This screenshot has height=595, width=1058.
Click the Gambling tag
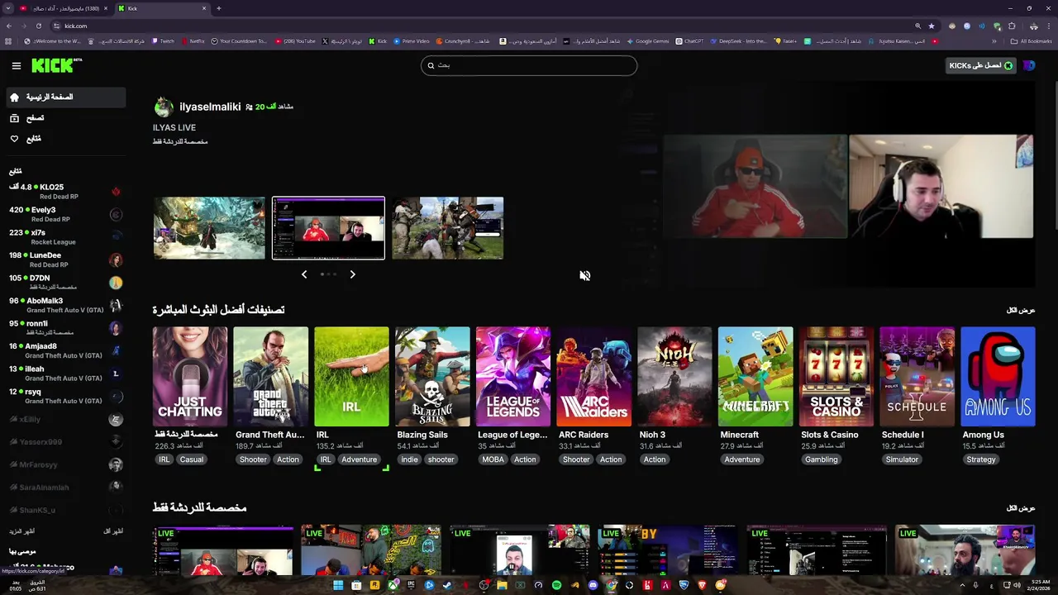pyautogui.click(x=822, y=459)
